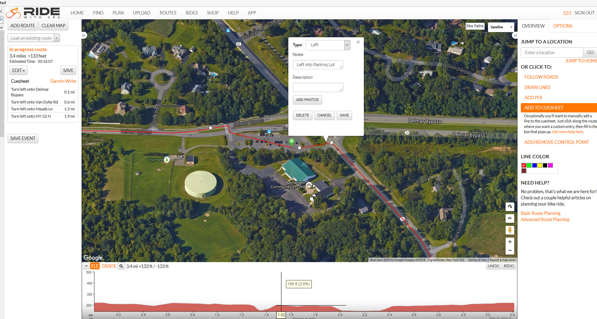Close the cue entry popup with X
Viewport: 597px width, 319px height.
[358, 42]
